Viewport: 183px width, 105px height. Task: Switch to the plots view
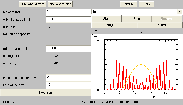click(x=146, y=4)
